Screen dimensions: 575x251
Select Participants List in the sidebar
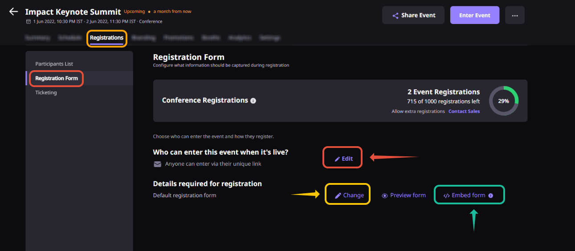[54, 64]
